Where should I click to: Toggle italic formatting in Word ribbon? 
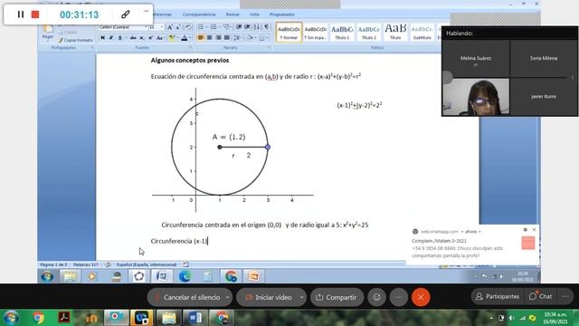pyautogui.click(x=111, y=38)
